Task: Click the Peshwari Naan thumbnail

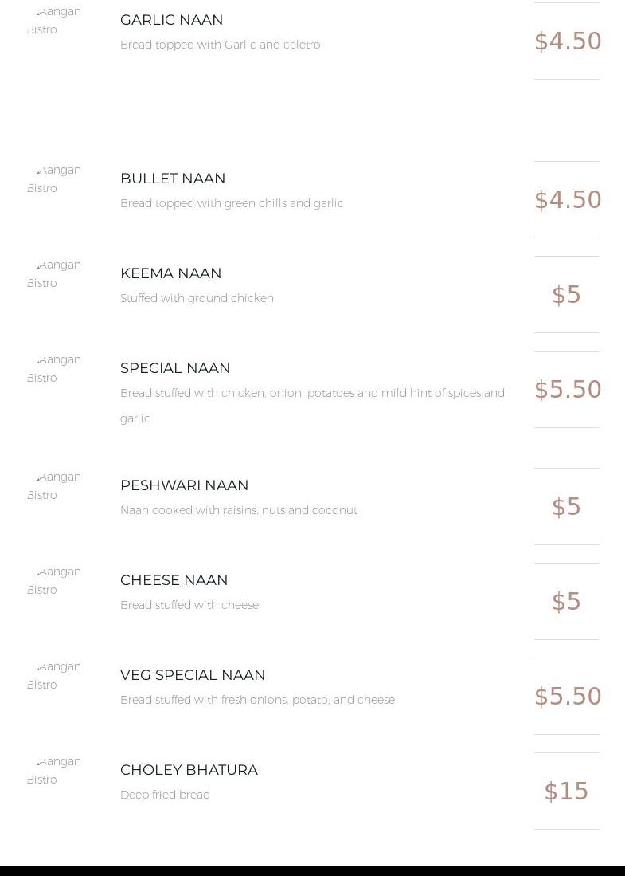Action: pos(54,486)
